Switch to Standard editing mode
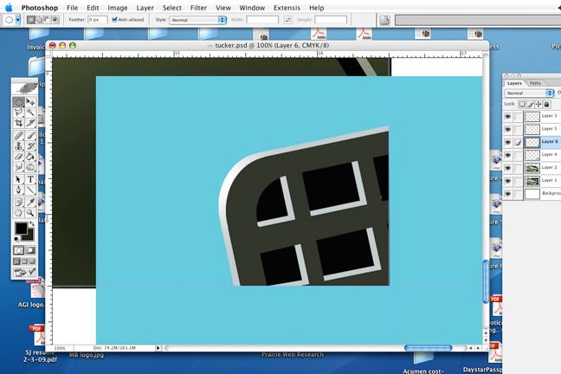Viewport: 561px width, 374px height. (x=18, y=250)
